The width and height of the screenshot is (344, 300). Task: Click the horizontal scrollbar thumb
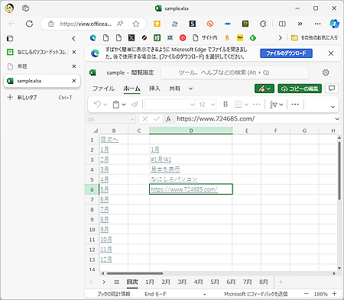pos(135,273)
